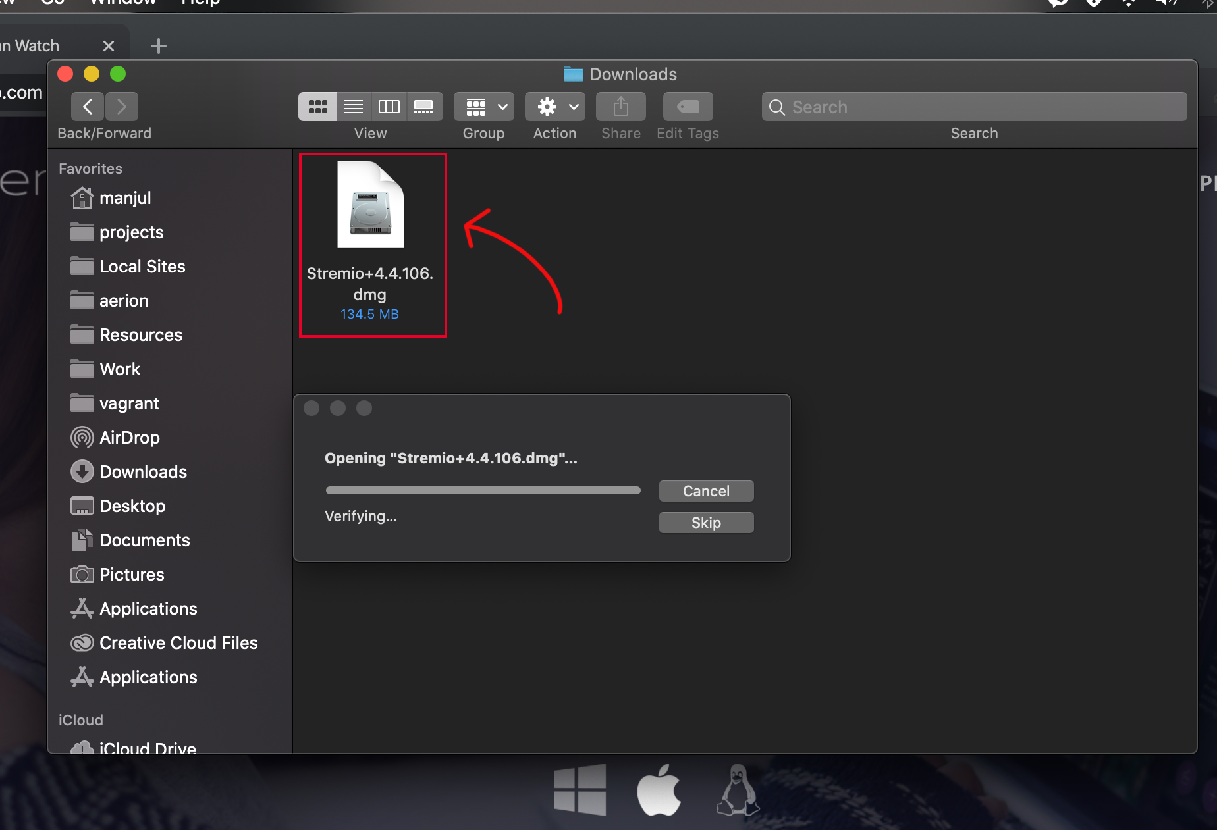The width and height of the screenshot is (1217, 830).
Task: Switch to gallery view
Action: tap(424, 107)
